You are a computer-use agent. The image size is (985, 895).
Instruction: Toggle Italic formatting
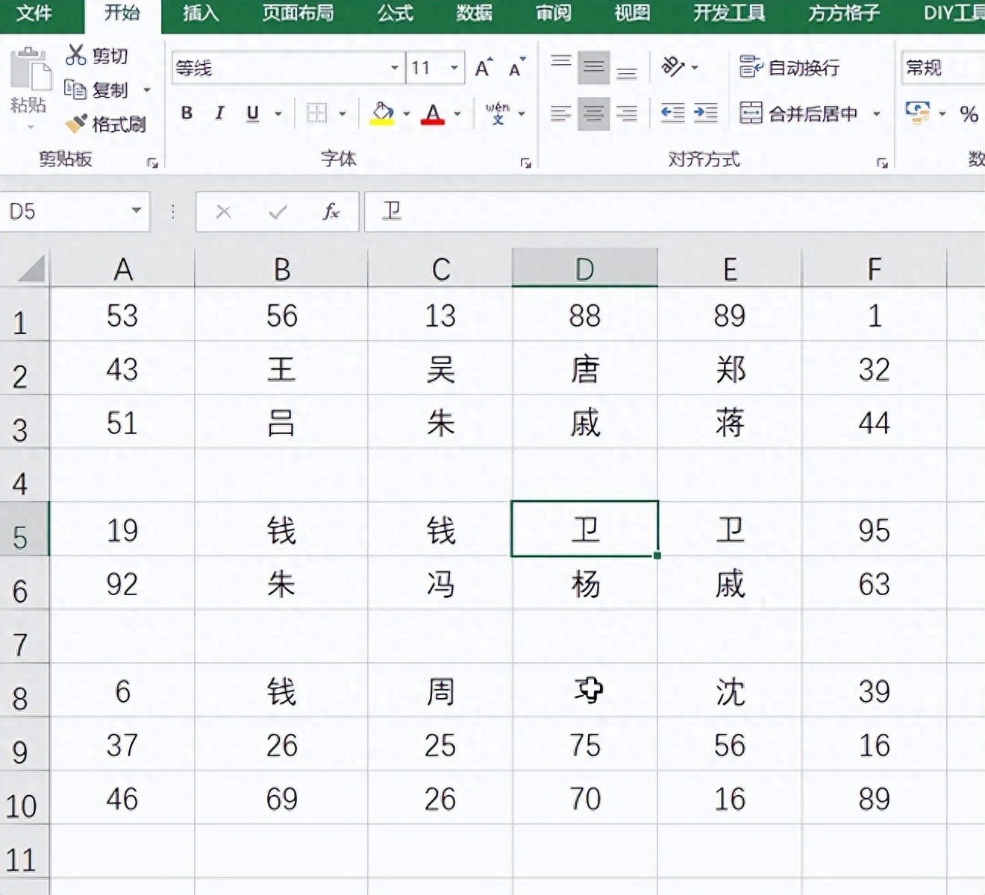point(219,113)
